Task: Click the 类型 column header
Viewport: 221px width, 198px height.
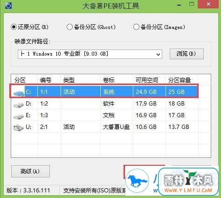Action: pyautogui.click(x=69, y=80)
